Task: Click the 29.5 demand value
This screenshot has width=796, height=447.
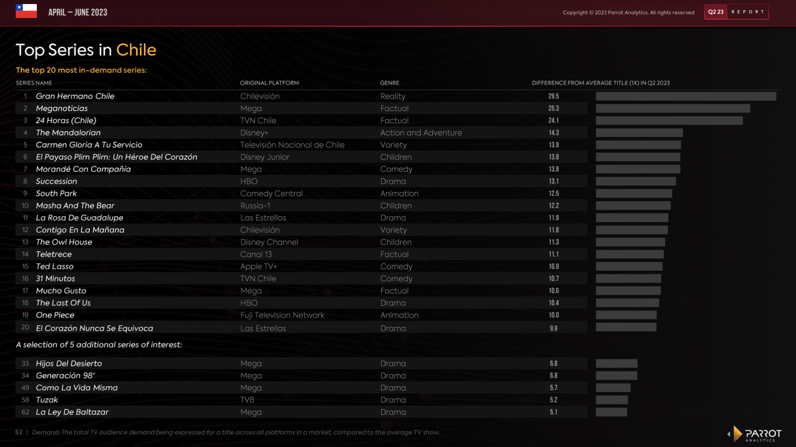Action: 553,96
